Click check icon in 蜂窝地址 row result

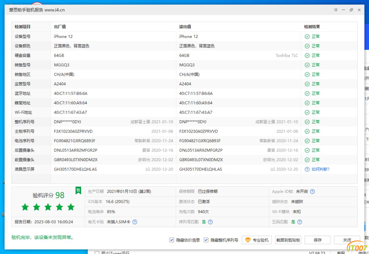click(307, 103)
